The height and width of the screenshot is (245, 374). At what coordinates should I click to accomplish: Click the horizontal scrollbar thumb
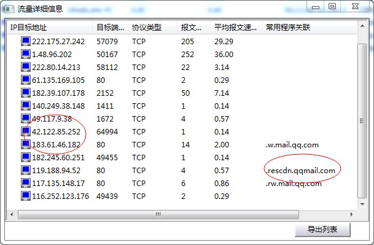coord(158,214)
